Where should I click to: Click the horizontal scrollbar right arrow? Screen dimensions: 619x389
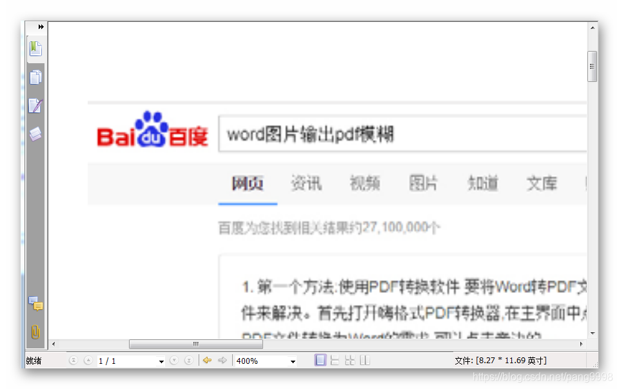coord(581,344)
